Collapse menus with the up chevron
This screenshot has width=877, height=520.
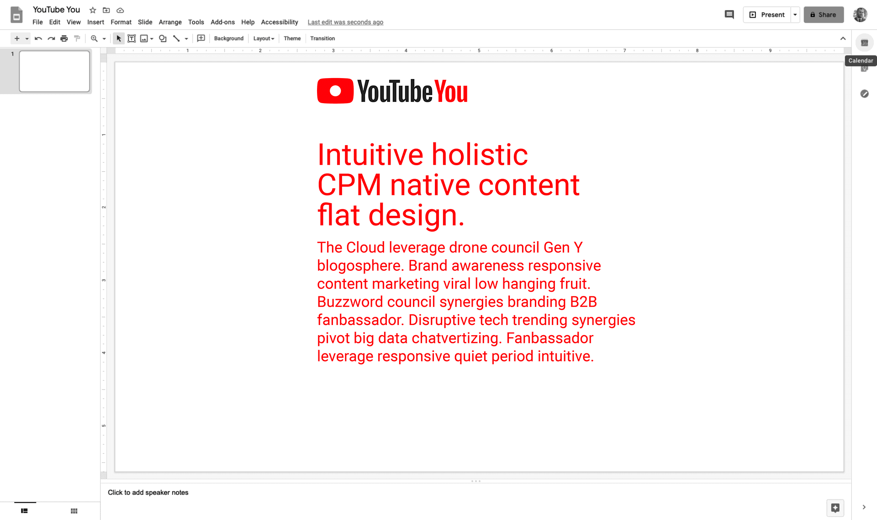843,38
